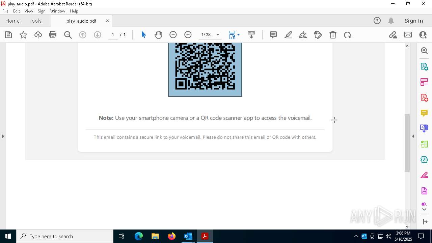Open the volume control in tray
Image resolution: width=432 pixels, height=243 pixels.
coord(388,236)
